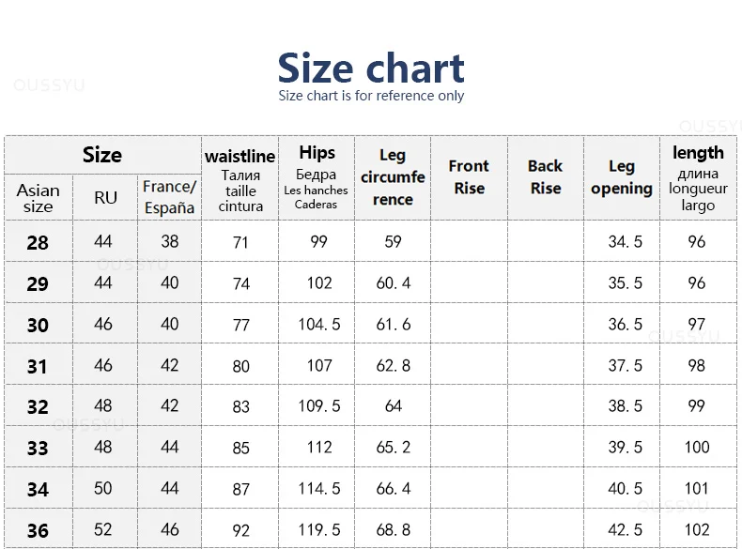
Task: Click the Front Rise column header
Action: 469,177
